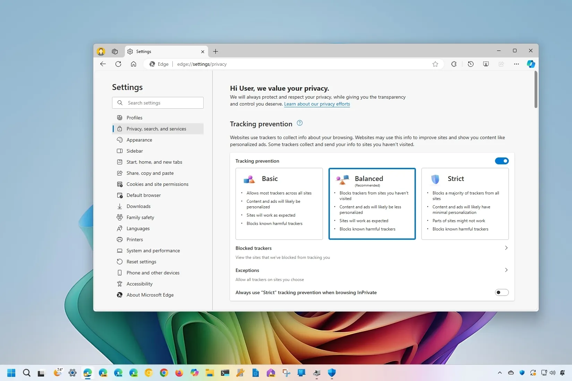Viewport: 572px width, 381px height.
Task: Launch Firefox from the taskbar
Action: point(178,373)
